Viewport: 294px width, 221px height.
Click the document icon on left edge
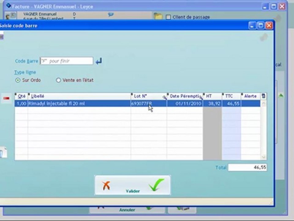click(x=3, y=153)
